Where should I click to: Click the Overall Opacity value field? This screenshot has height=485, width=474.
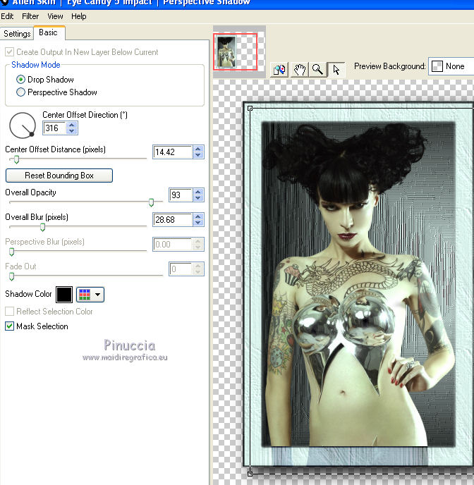pos(181,195)
